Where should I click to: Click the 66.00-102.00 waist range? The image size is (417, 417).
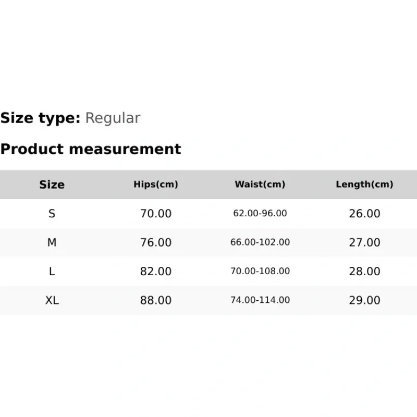click(260, 242)
